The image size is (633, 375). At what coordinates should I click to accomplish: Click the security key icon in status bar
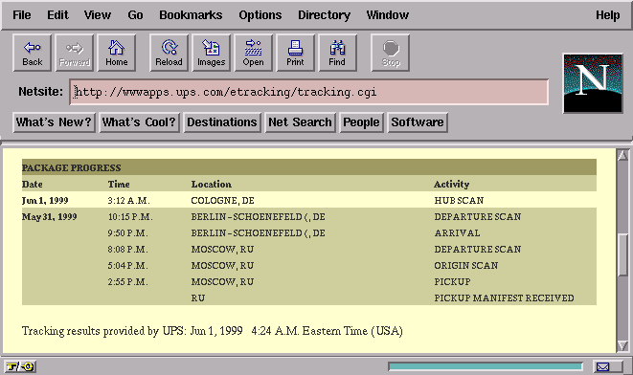20,366
